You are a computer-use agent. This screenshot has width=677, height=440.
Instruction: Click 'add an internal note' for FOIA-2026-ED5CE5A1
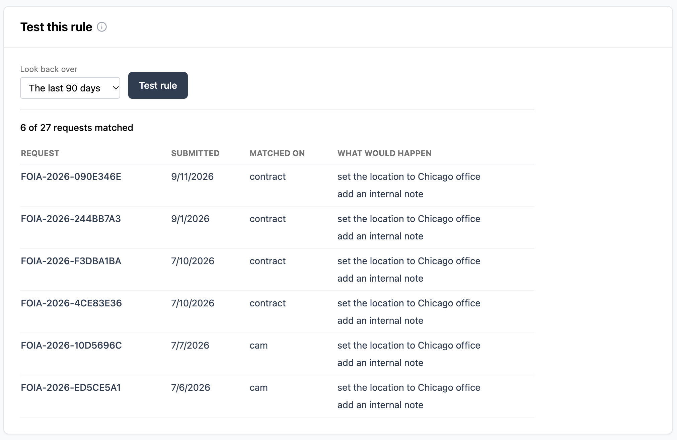point(380,405)
